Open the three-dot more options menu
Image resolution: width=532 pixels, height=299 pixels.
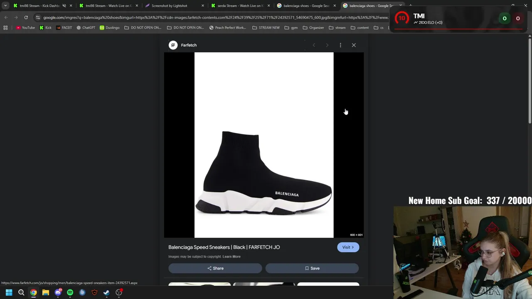(340, 45)
